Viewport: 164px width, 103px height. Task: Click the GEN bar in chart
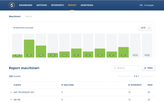17,56
